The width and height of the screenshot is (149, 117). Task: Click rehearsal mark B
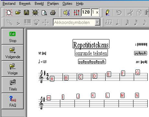pos(66,78)
